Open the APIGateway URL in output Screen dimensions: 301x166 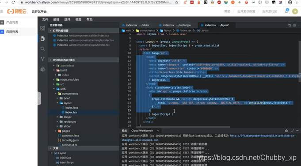click(263, 136)
